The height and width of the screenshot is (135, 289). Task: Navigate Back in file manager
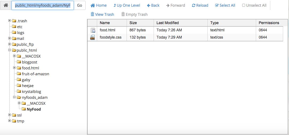point(153,5)
